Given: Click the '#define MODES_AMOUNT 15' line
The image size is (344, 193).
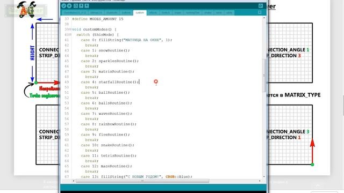Looking at the screenshot, I should [98, 19].
